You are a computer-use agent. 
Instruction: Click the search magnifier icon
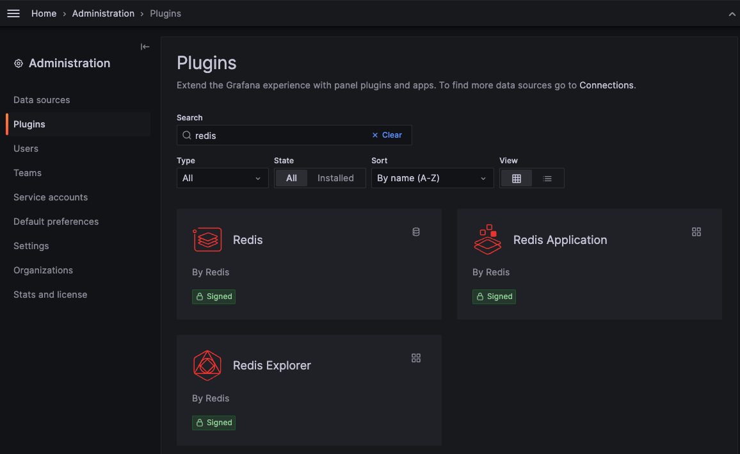point(187,136)
